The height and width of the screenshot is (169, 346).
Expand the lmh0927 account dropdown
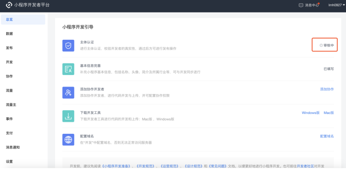point(337,5)
